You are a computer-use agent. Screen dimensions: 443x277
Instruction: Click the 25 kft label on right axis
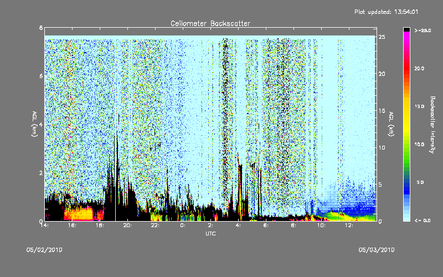point(382,37)
